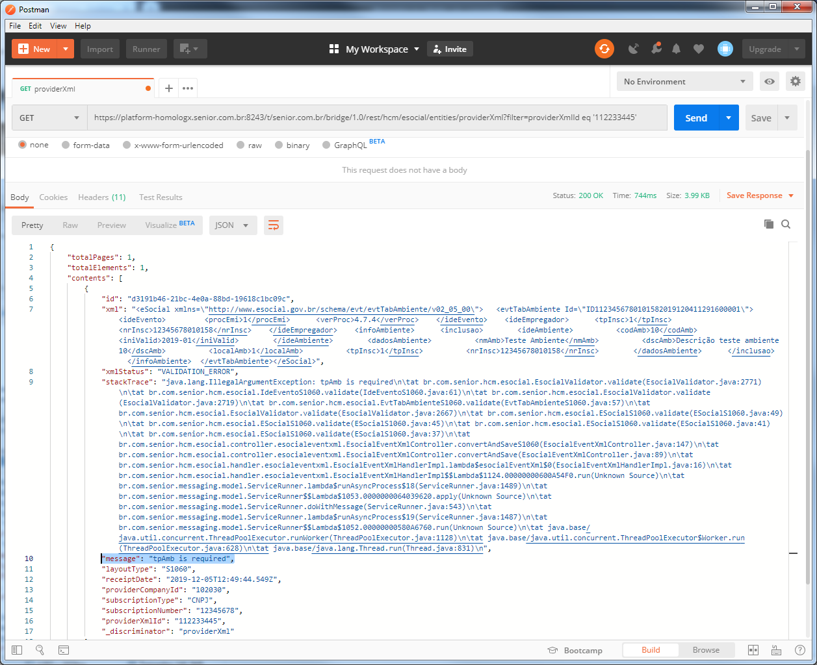This screenshot has height=665, width=817.
Task: Open the View menu
Action: (x=58, y=25)
